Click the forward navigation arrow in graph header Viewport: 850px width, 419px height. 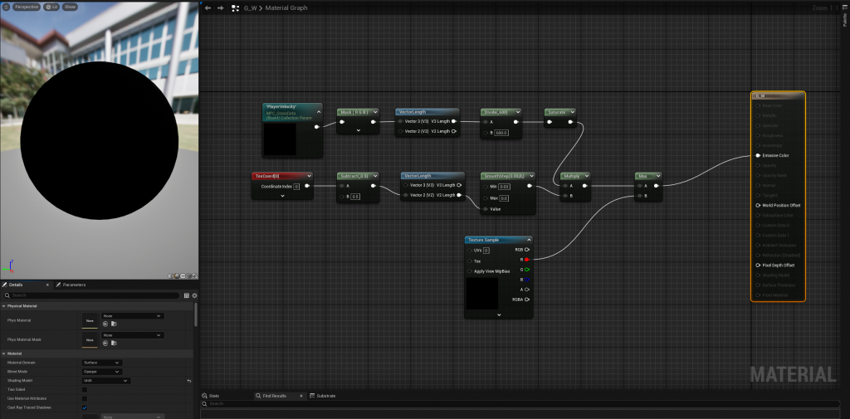(x=220, y=7)
